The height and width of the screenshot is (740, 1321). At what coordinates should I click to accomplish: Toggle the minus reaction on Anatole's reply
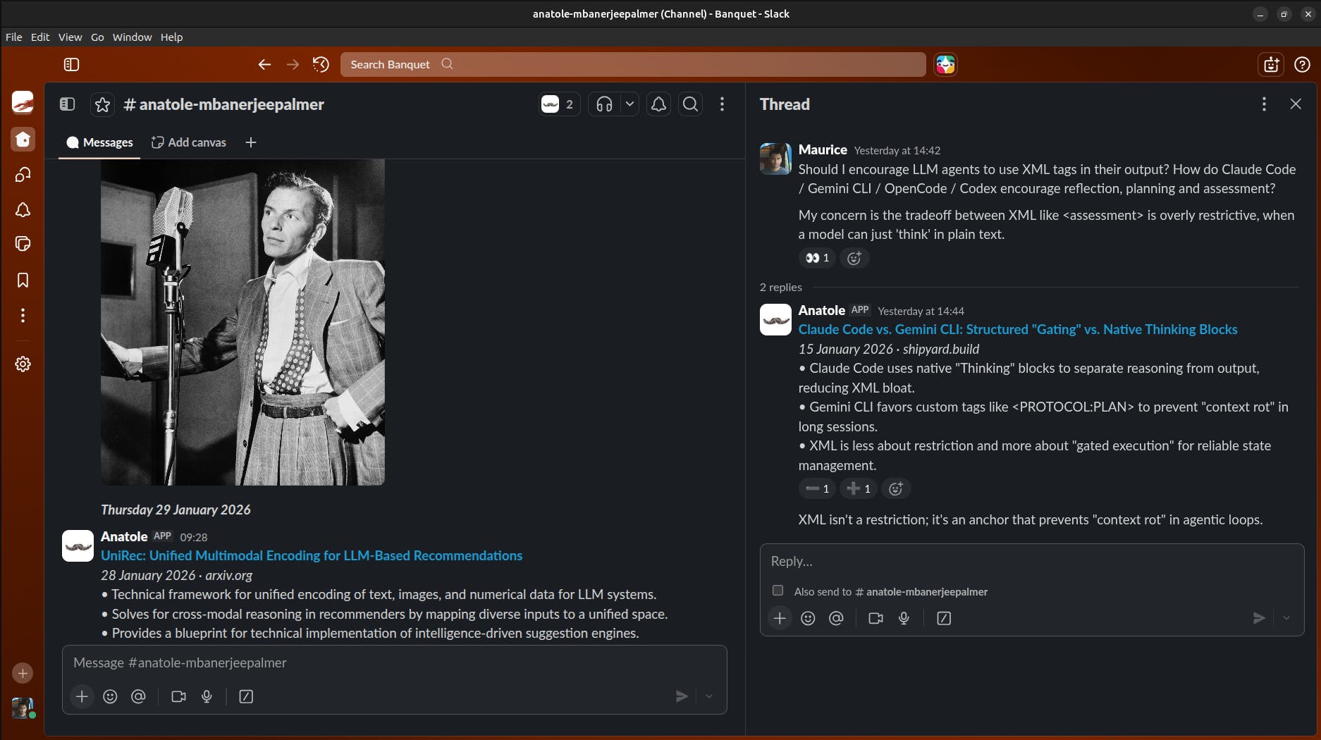pyautogui.click(x=817, y=488)
